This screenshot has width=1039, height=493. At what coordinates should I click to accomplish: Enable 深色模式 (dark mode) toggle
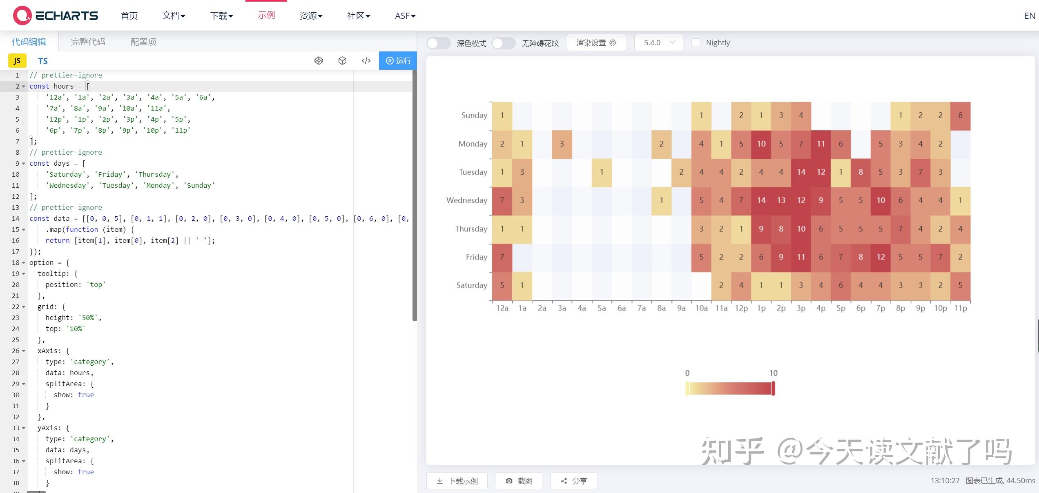tap(439, 42)
